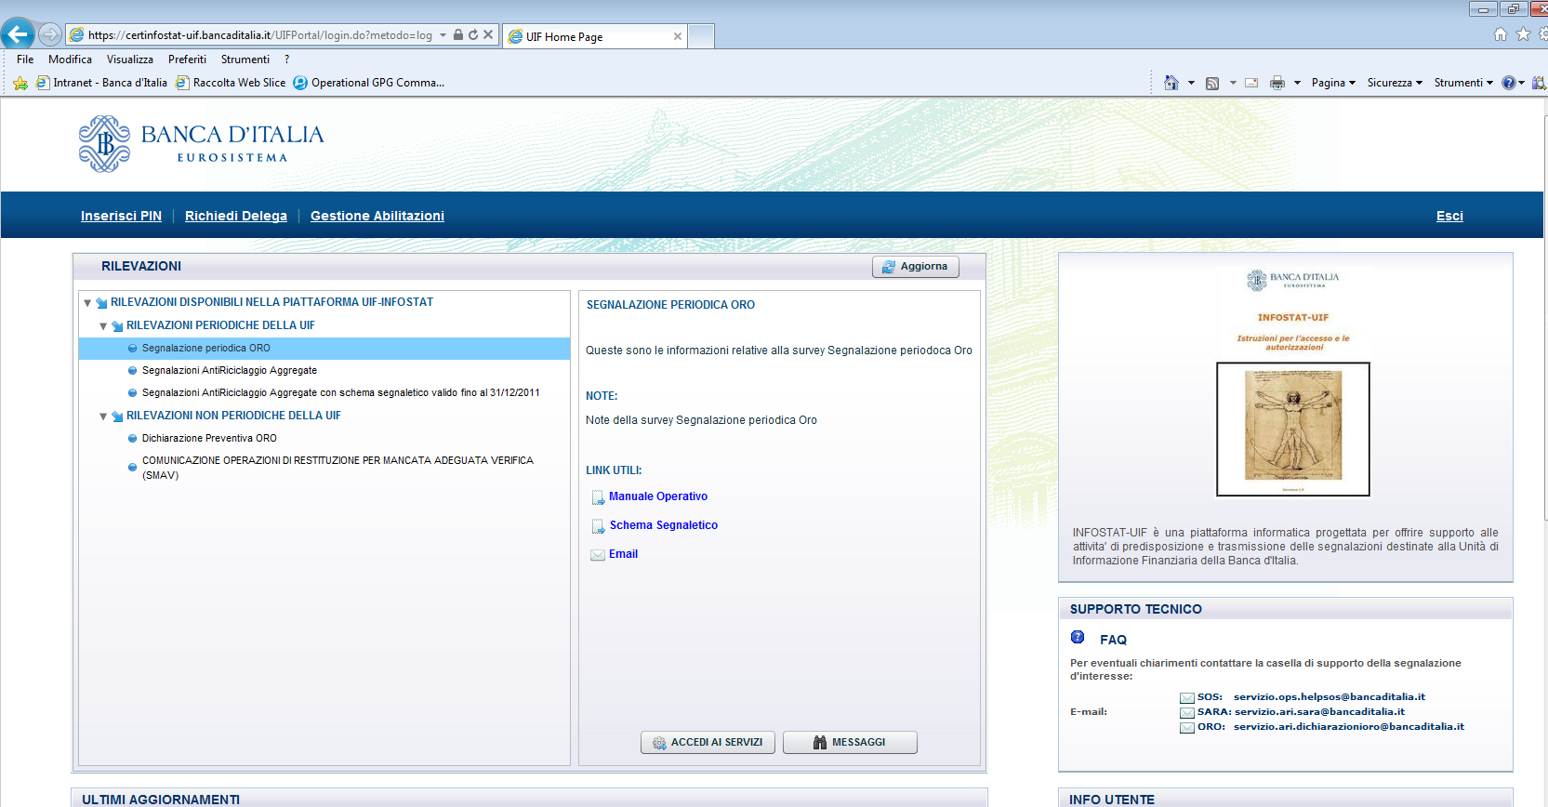
Task: Click the browser forward arrow button
Action: 50,34
